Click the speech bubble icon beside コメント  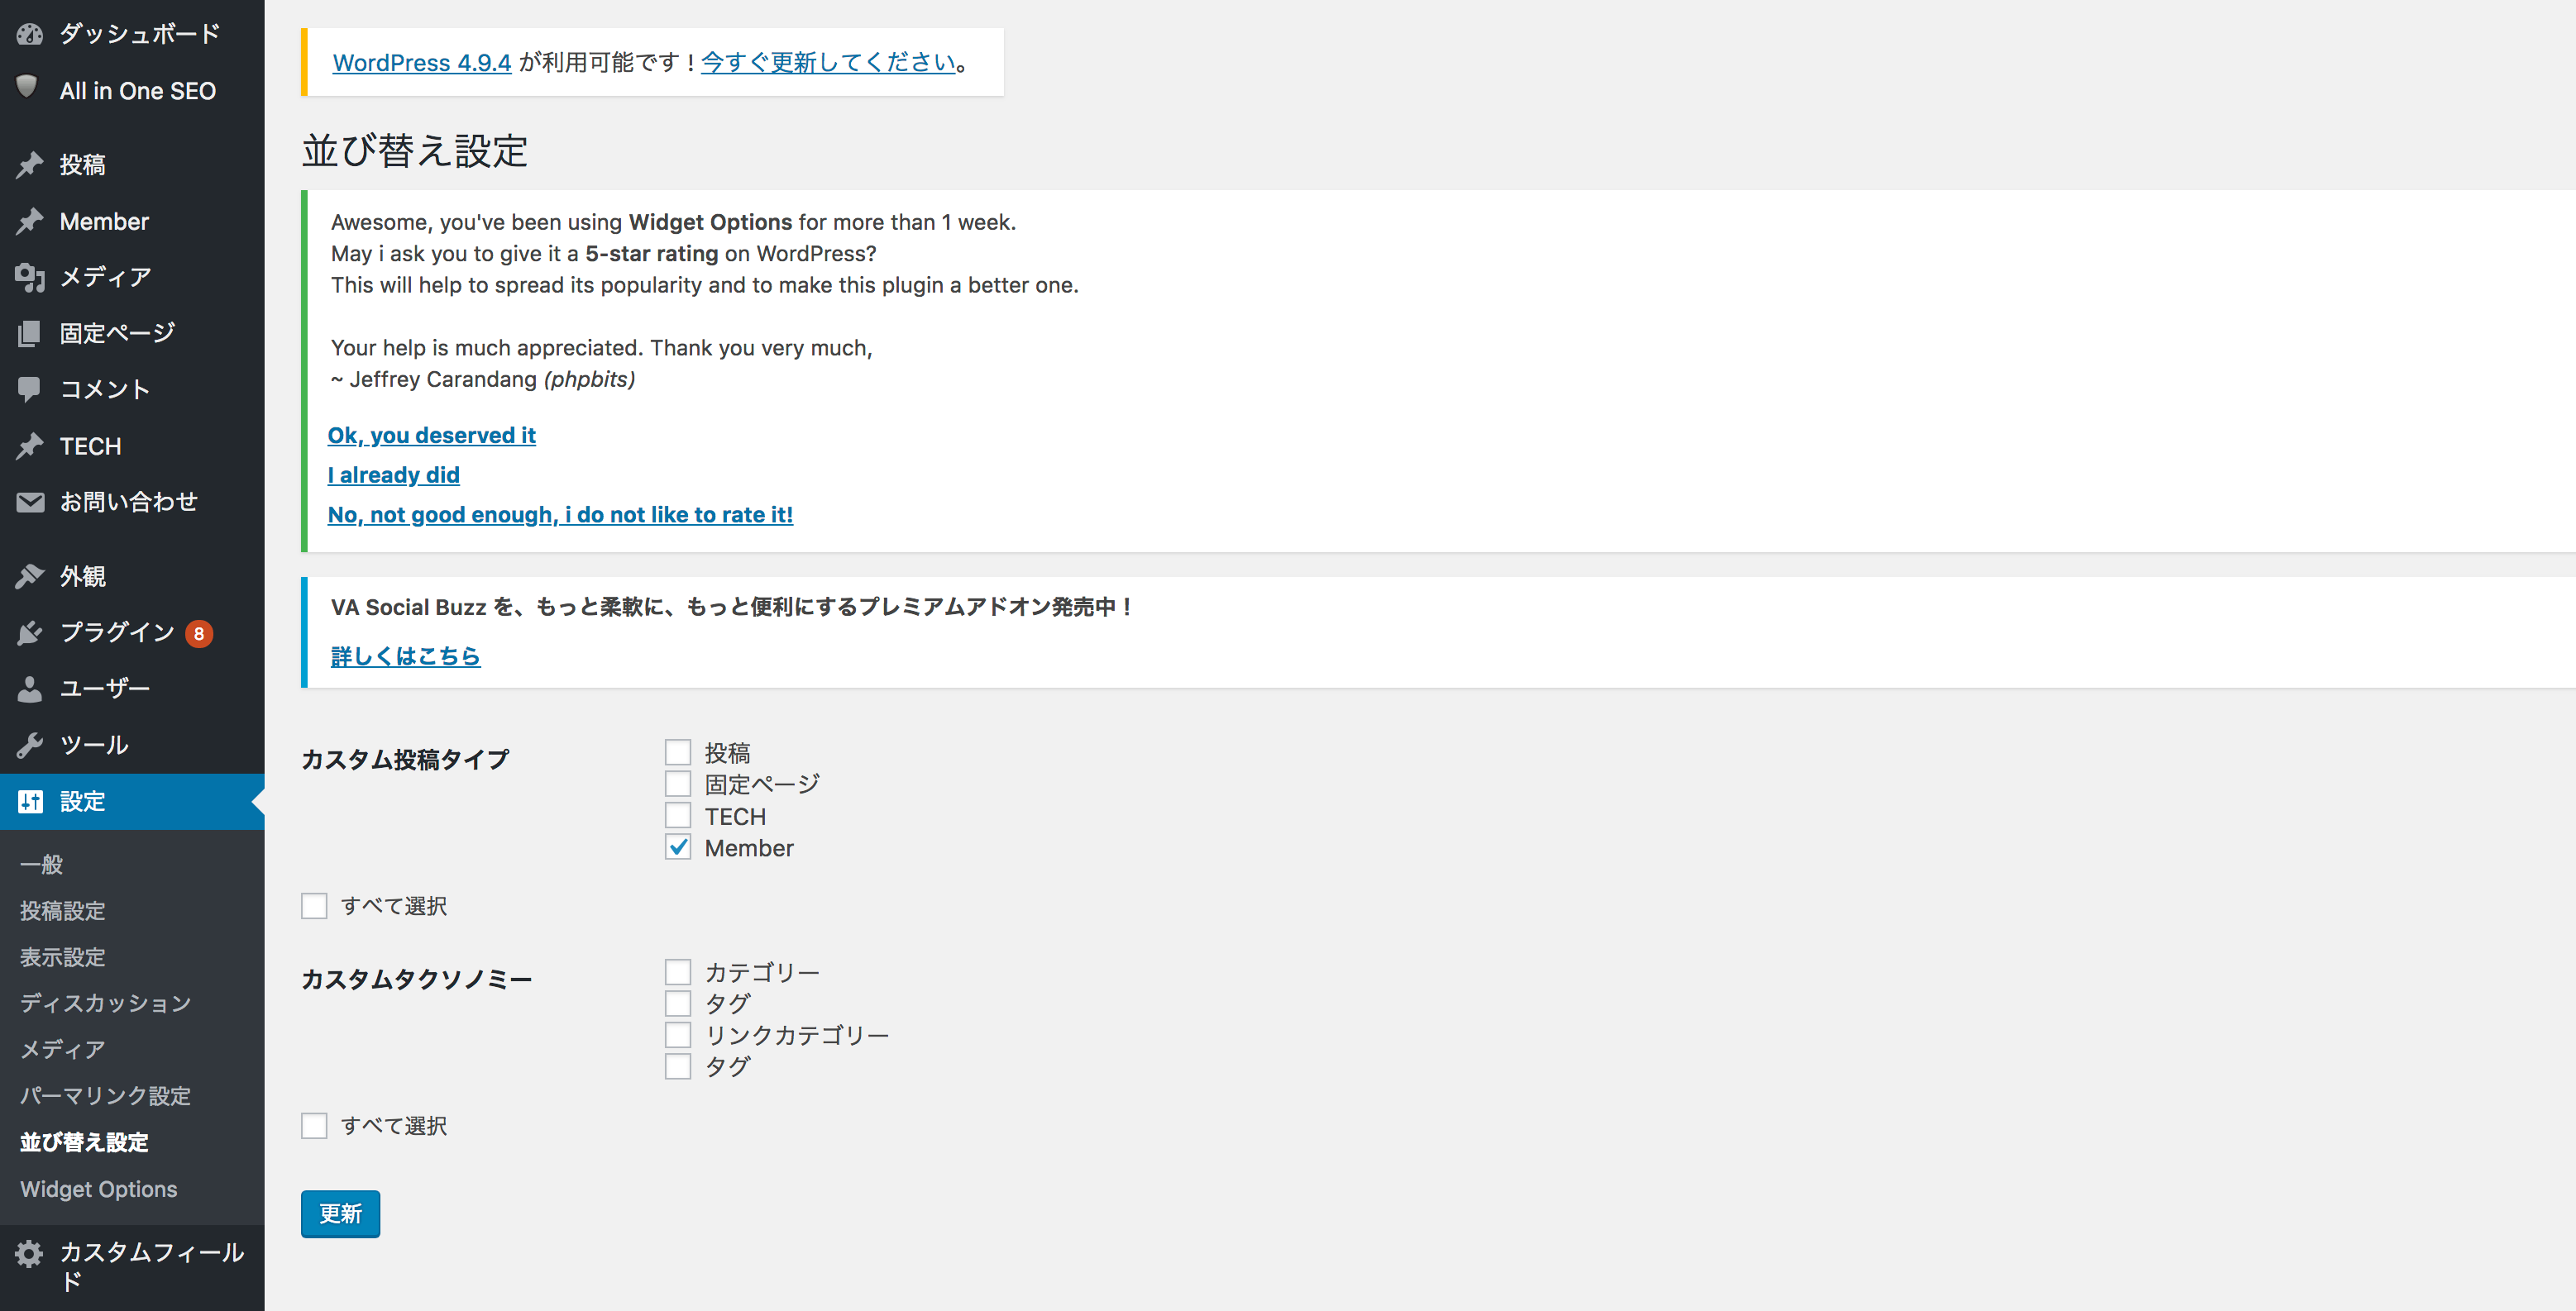pyautogui.click(x=30, y=389)
